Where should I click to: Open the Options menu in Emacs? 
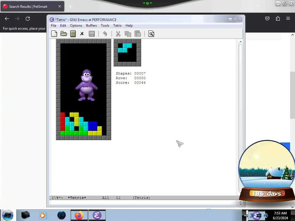point(76,26)
